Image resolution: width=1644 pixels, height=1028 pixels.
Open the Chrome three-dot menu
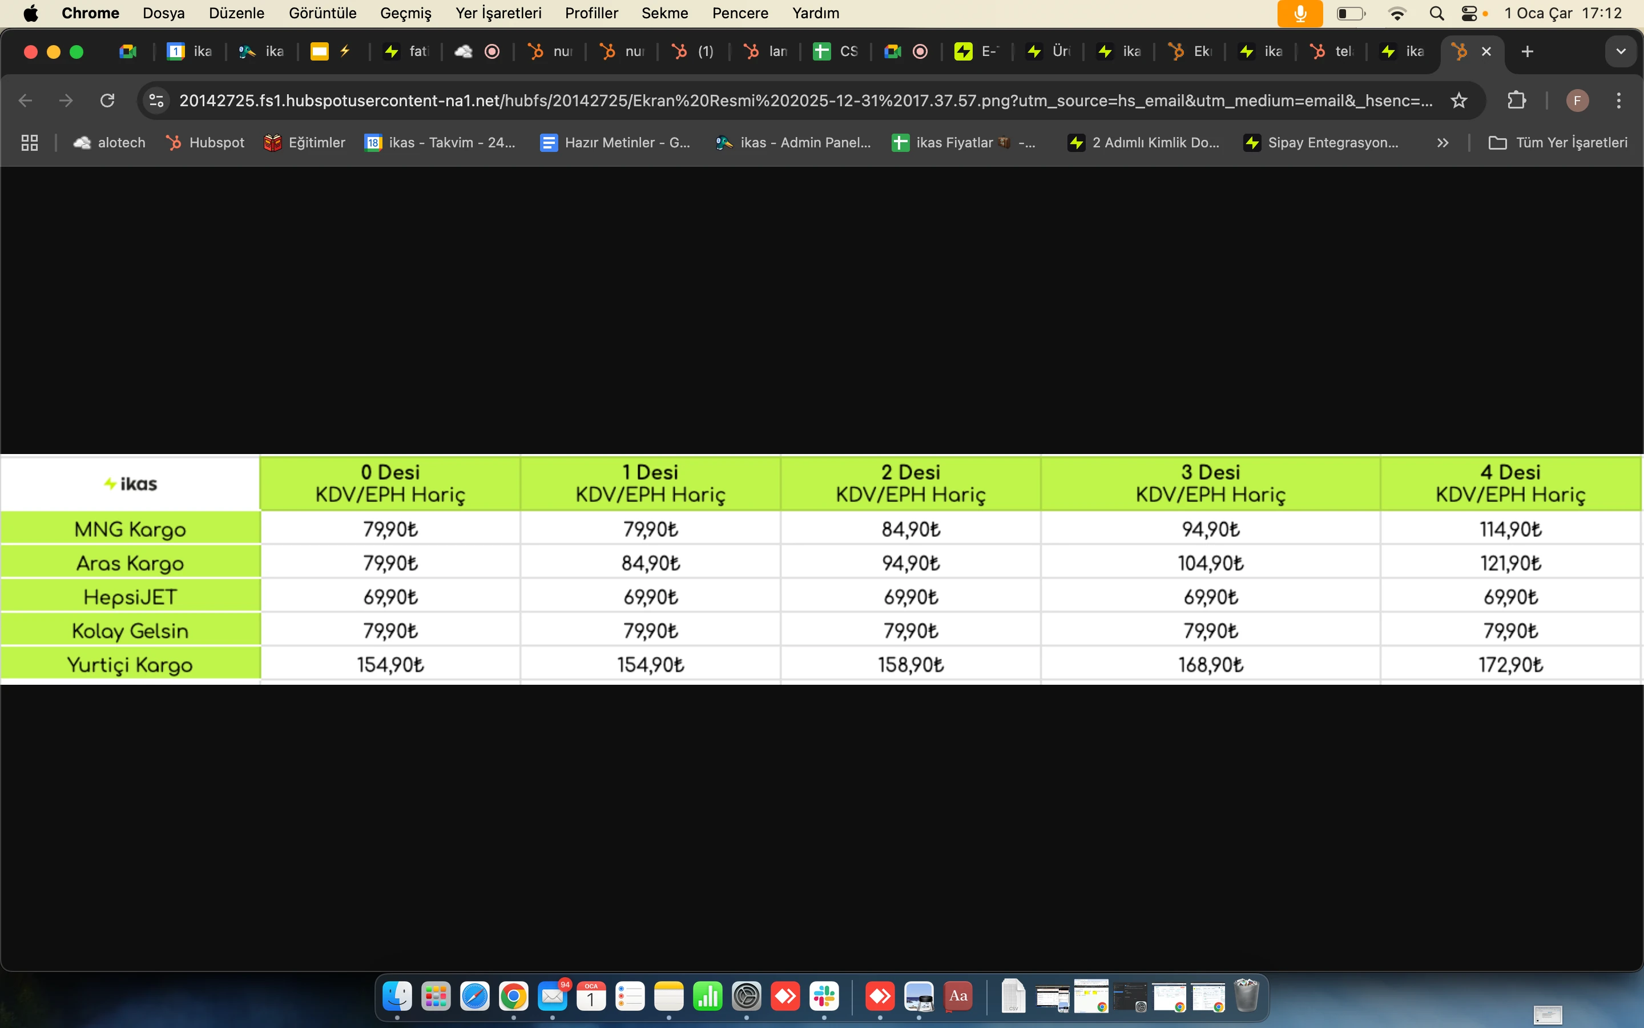(x=1619, y=101)
